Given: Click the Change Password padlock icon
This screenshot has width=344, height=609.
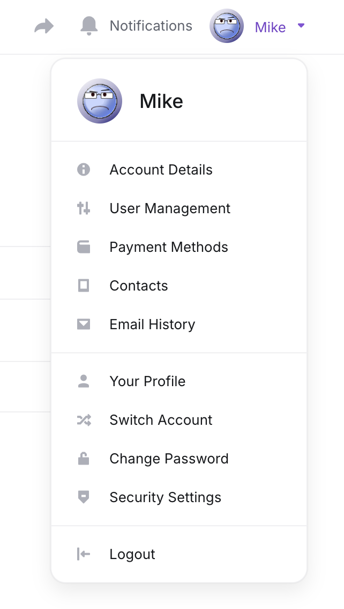Looking at the screenshot, I should tap(84, 459).
